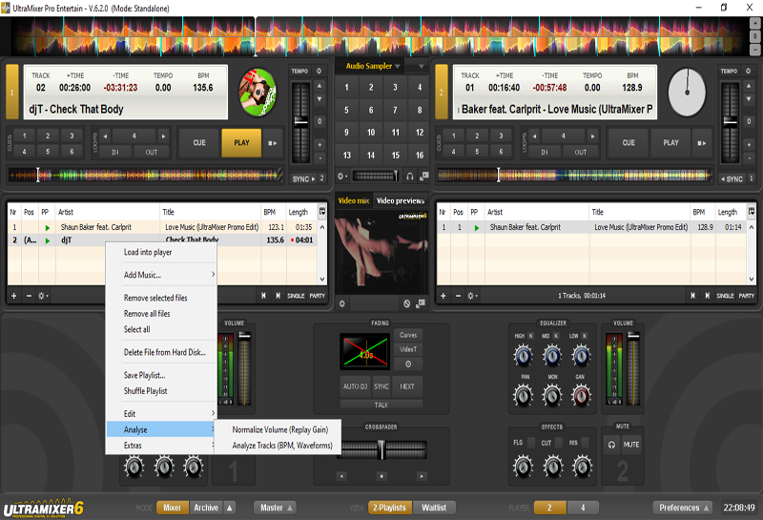Click the PLAY button on deck 2
The width and height of the screenshot is (763, 520).
point(670,143)
